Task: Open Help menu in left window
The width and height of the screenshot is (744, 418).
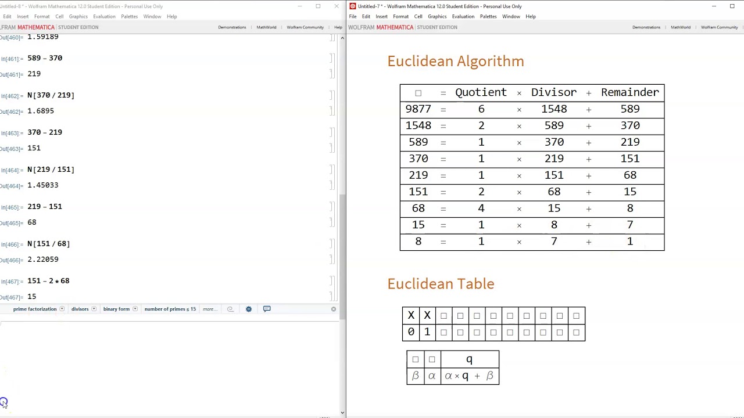Action: [x=172, y=16]
